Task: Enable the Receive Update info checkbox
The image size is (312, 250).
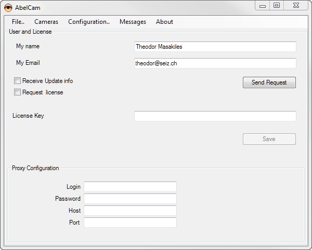Action: 18,81
